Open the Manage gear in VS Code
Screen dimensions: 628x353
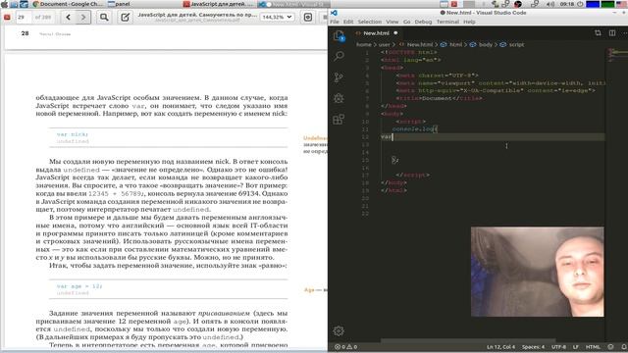point(339,330)
